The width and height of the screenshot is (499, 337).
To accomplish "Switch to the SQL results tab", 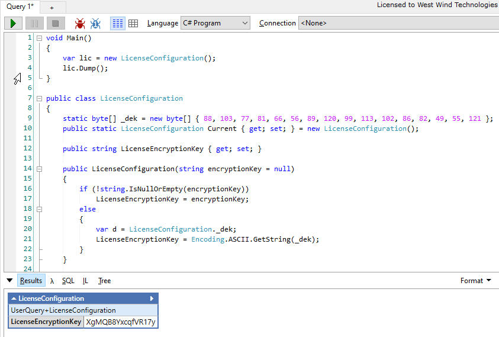I will (x=68, y=281).
